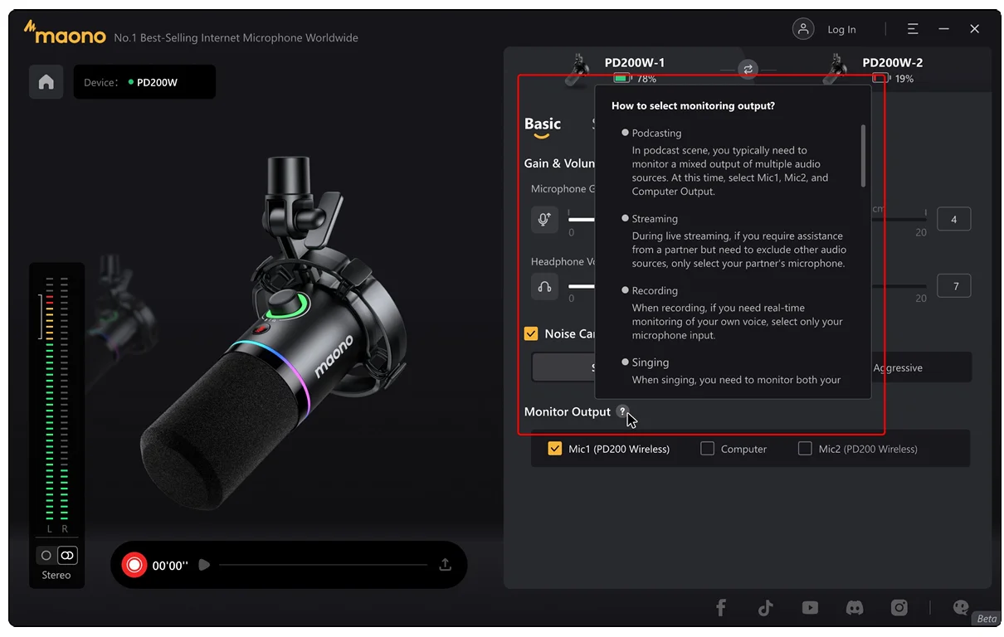Start recording with the red record button
Viewport: 1004px width, 637px height.
click(x=134, y=565)
